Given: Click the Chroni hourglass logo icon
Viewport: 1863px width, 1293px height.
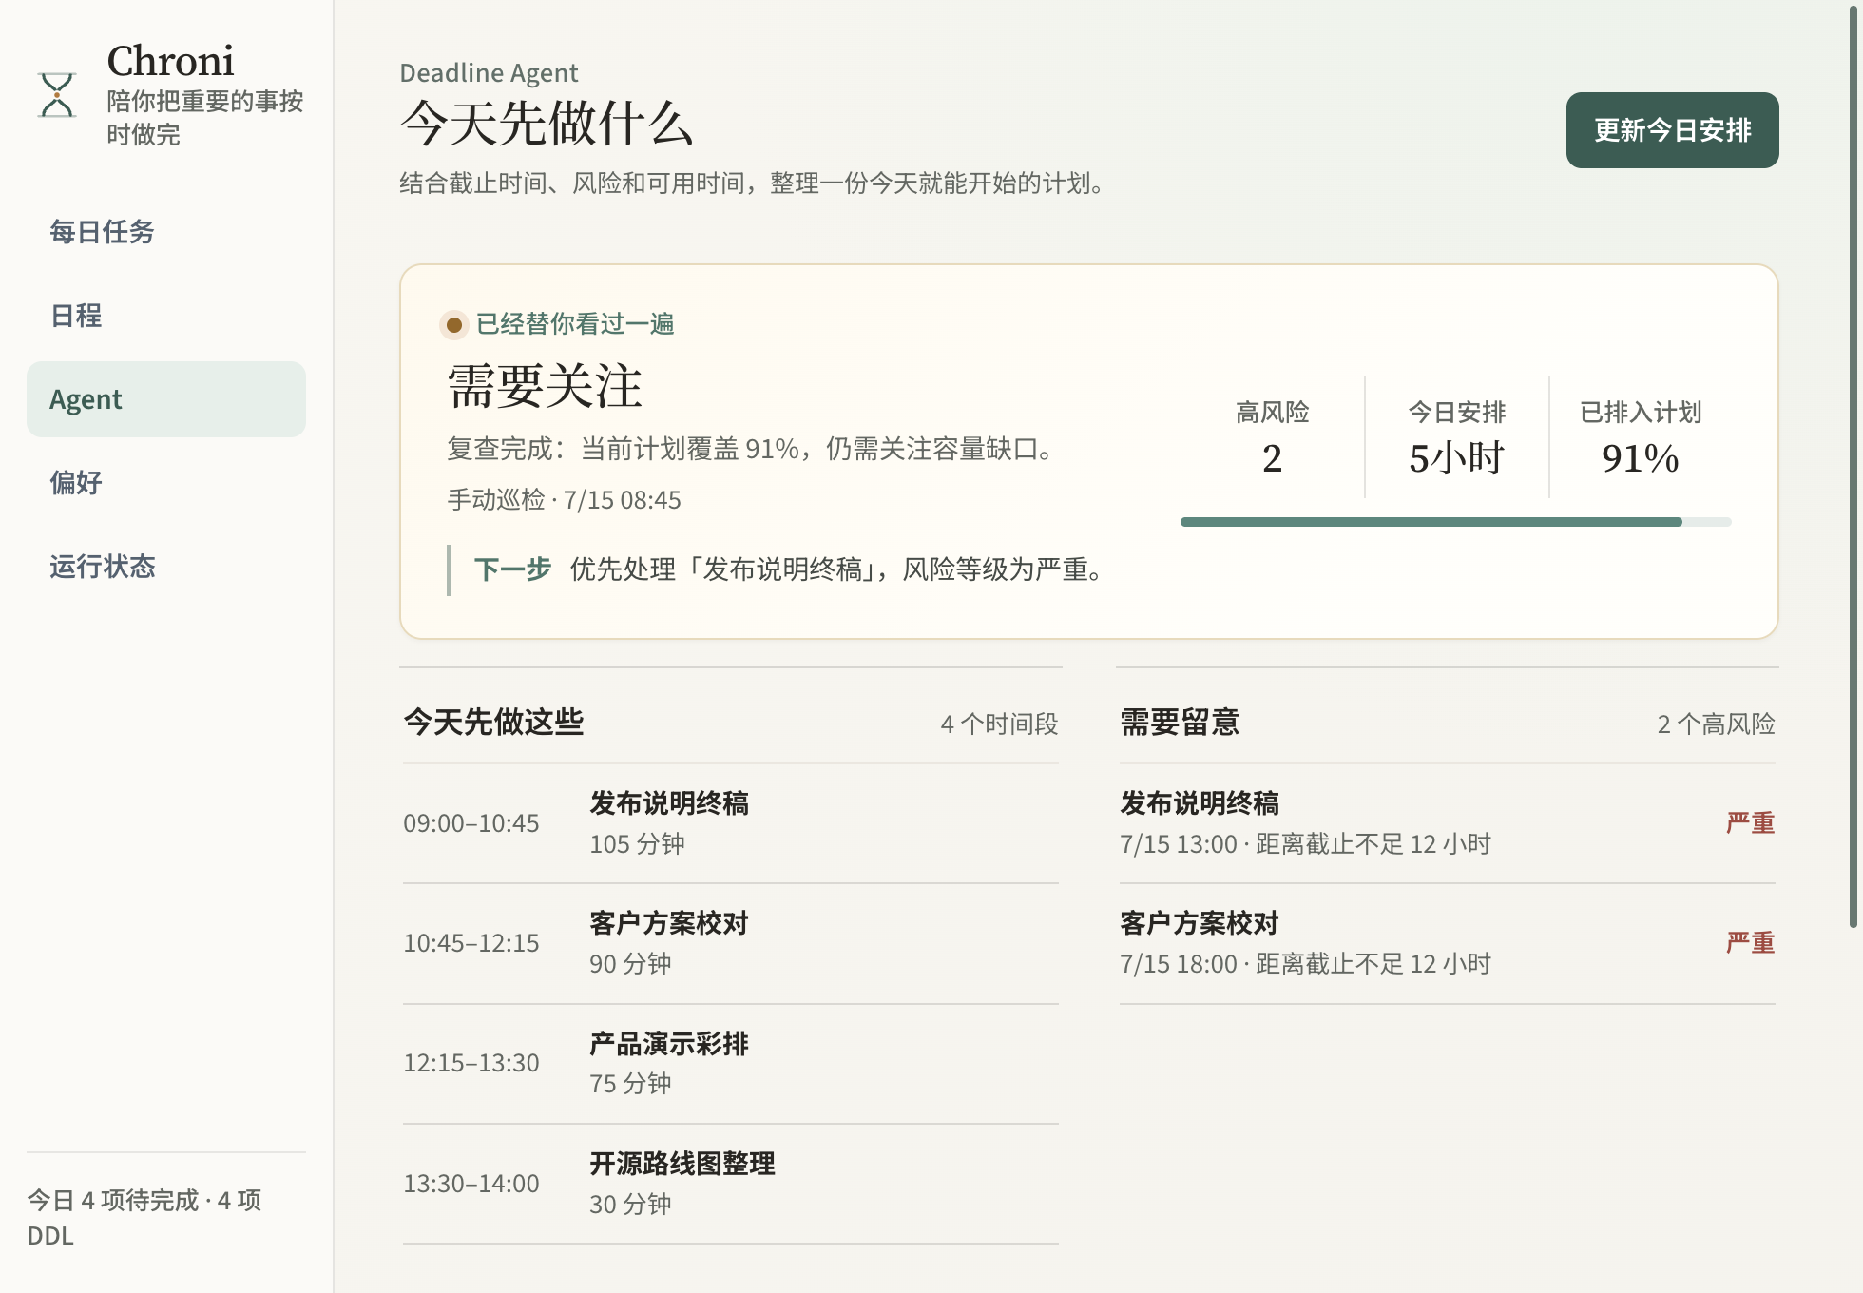Looking at the screenshot, I should 57,95.
